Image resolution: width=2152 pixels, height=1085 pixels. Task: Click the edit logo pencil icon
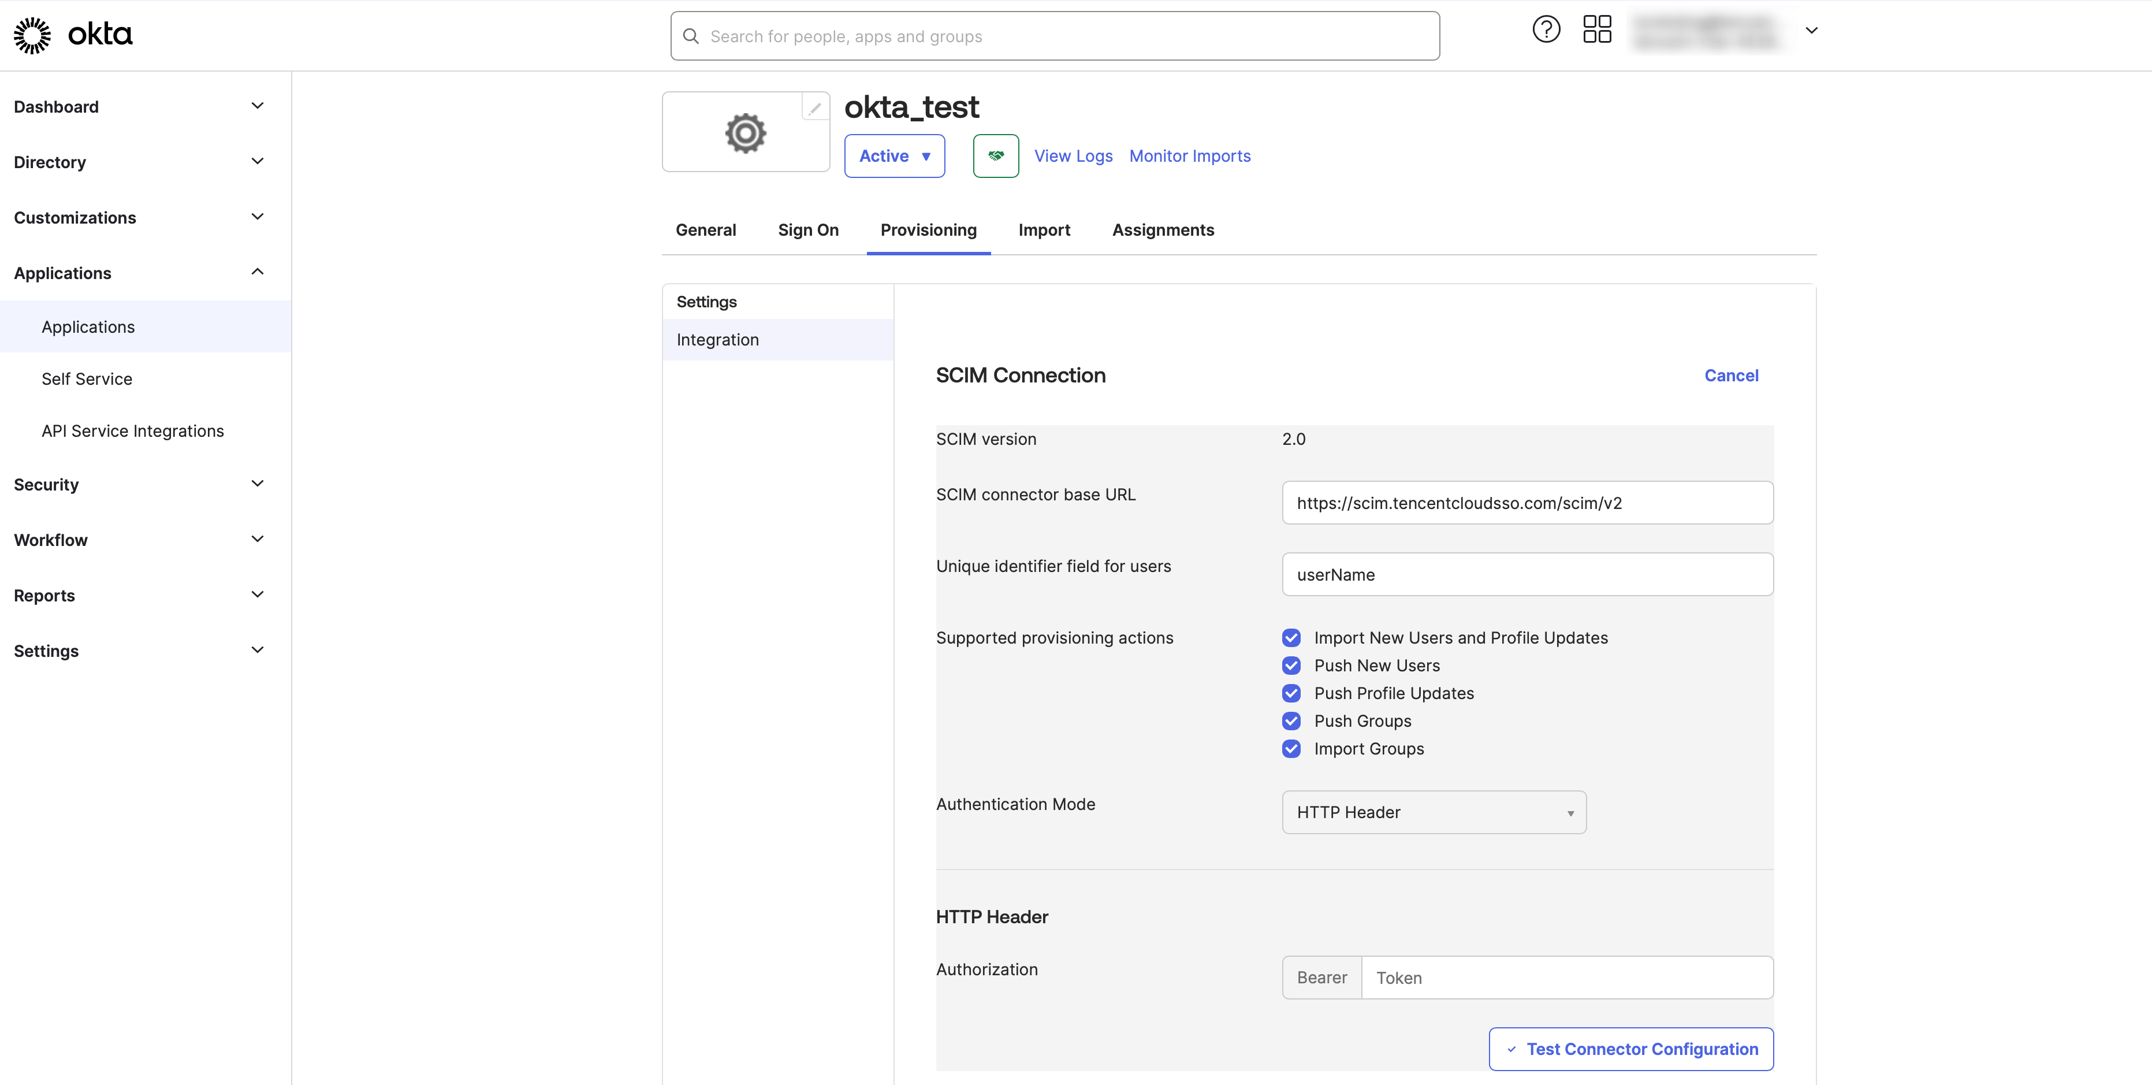click(x=814, y=108)
